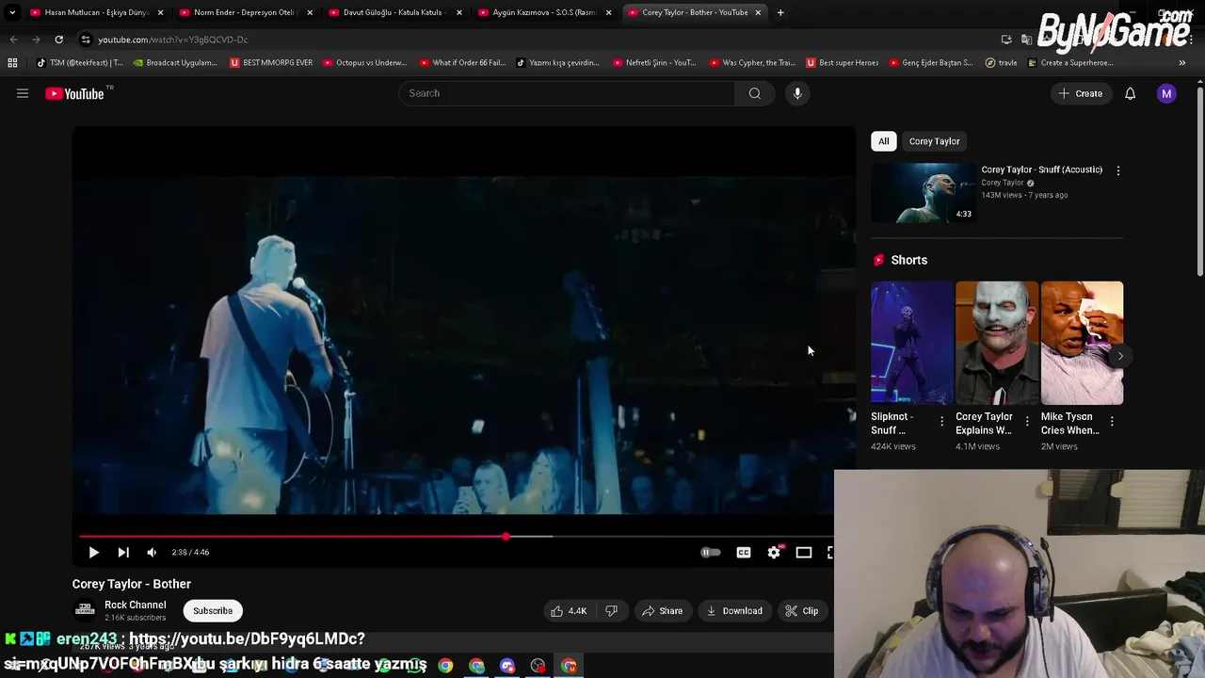Click the progress bar scrubber dot
1205x678 pixels.
coord(506,537)
